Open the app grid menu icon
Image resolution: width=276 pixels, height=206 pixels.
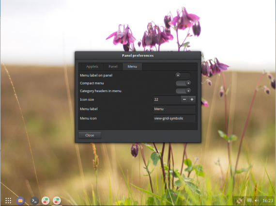(x=8, y=200)
